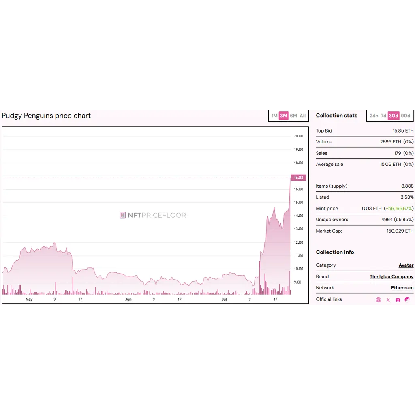Click the Collection info heading
This screenshot has width=415, height=415.
click(335, 252)
